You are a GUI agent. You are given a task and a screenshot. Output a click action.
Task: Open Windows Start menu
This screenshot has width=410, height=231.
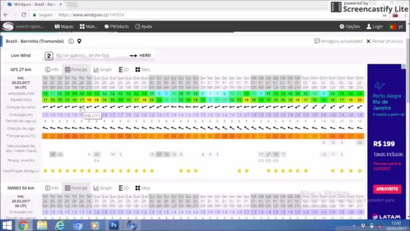7,225
